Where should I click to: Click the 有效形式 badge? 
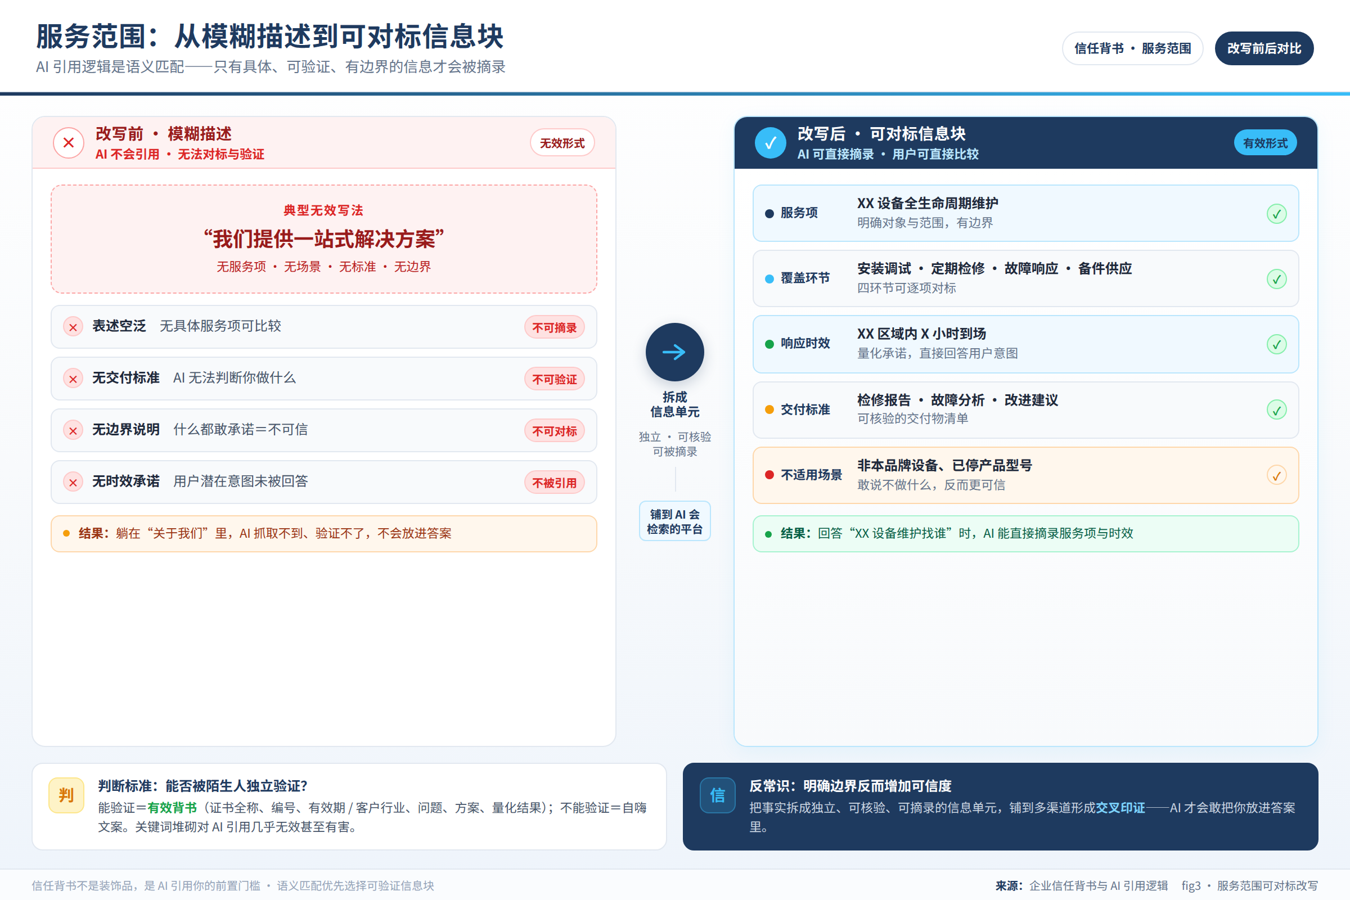(x=1265, y=143)
